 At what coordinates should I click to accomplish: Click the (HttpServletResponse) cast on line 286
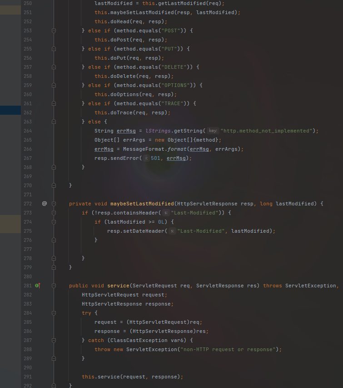tap(163, 331)
